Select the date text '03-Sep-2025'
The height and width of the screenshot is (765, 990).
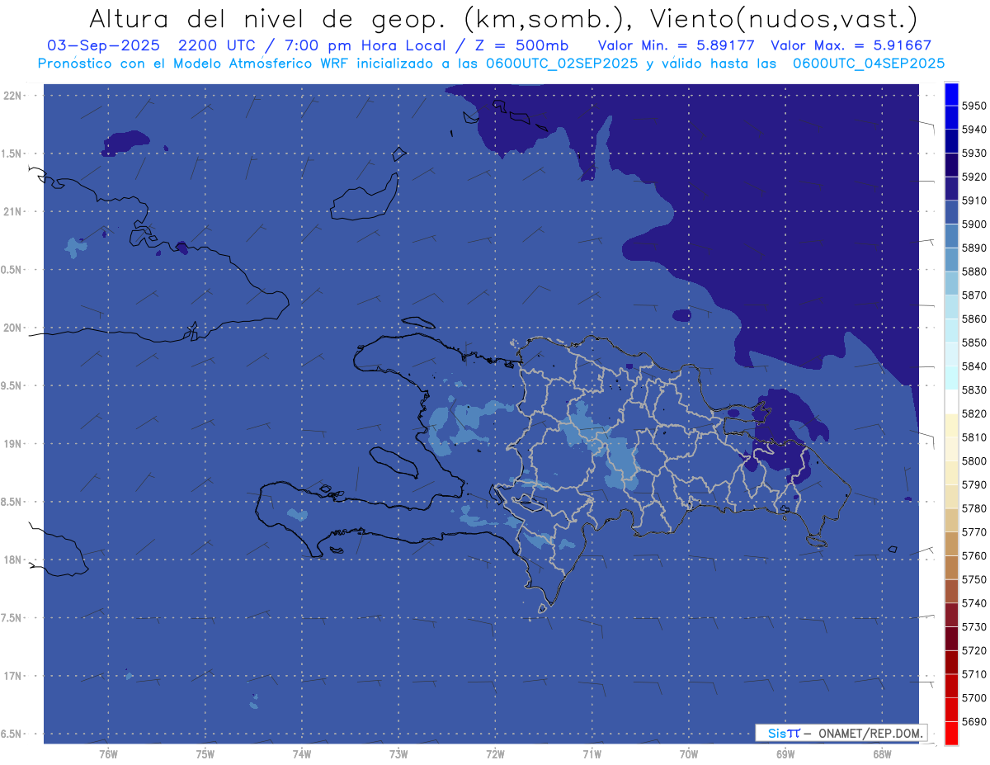(x=101, y=45)
